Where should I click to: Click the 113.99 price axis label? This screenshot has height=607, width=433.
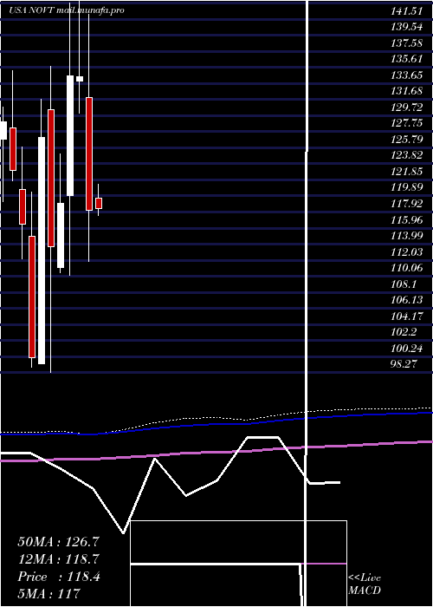[x=407, y=236]
